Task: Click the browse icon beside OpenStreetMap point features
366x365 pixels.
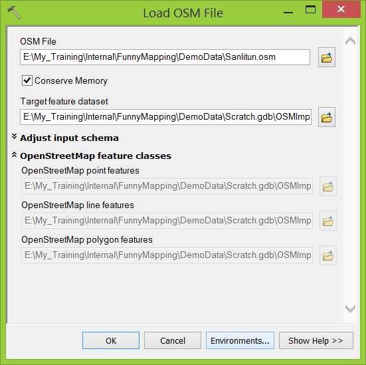Action: (x=328, y=186)
